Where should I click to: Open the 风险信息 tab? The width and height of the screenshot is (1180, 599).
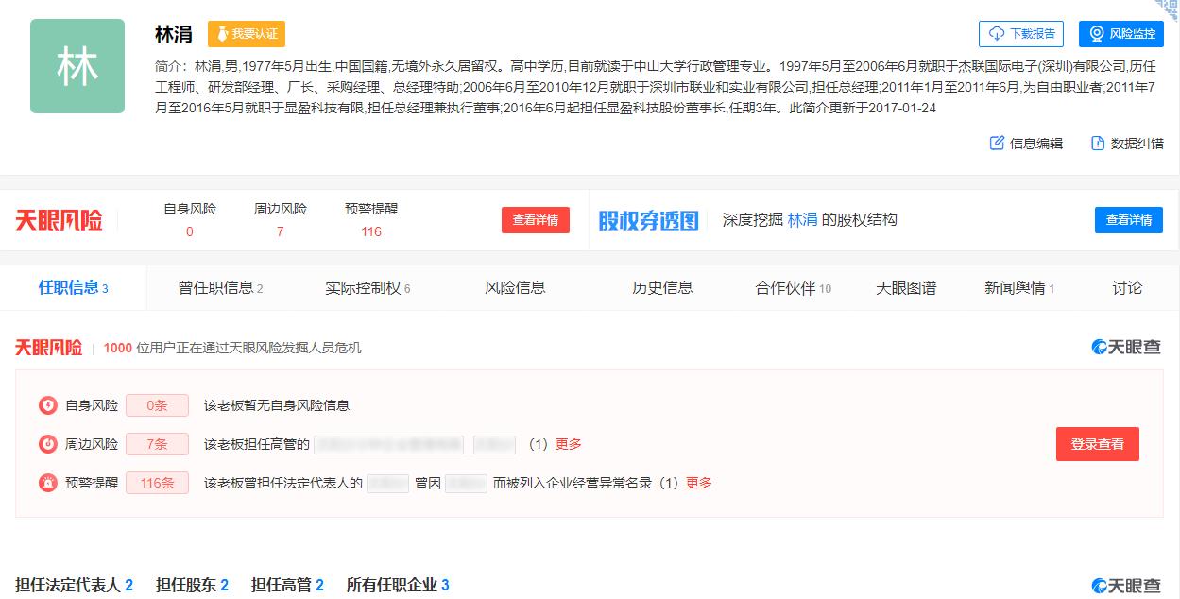515,288
